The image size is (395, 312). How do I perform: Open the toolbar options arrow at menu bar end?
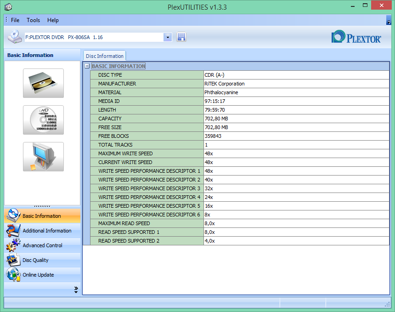389,20
